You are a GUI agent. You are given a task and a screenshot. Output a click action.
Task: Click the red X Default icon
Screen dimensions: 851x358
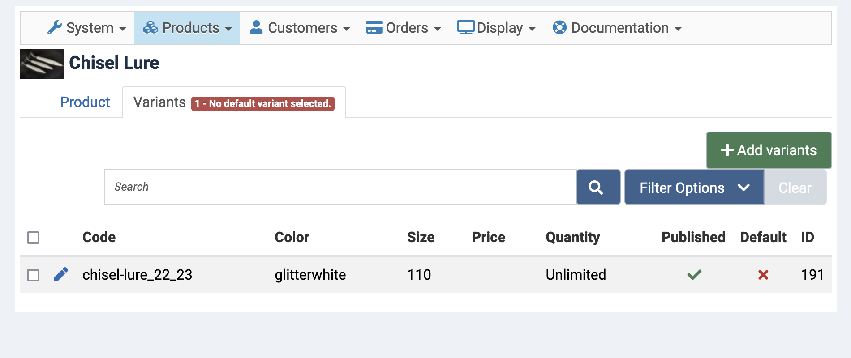(763, 275)
